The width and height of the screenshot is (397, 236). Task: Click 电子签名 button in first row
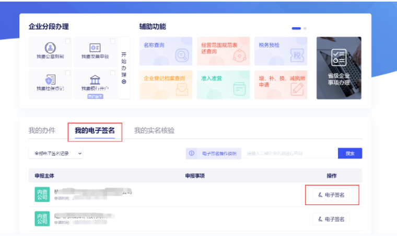332,195
